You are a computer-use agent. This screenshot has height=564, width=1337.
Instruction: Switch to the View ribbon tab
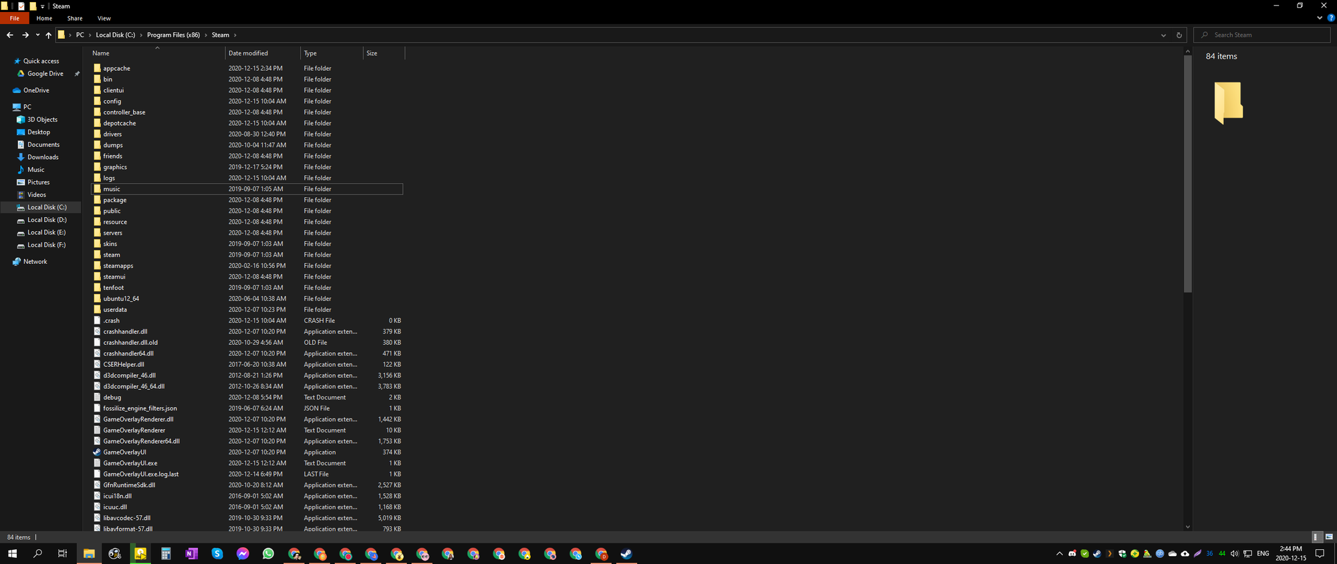[x=104, y=18]
